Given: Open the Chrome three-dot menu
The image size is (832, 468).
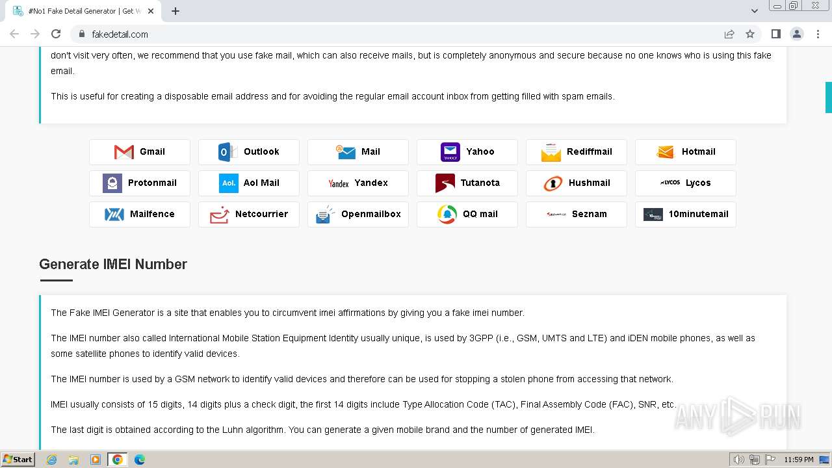Looking at the screenshot, I should pos(818,34).
